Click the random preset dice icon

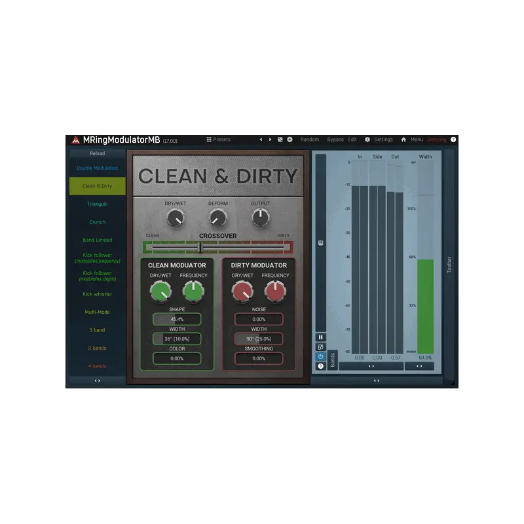pyautogui.click(x=280, y=140)
